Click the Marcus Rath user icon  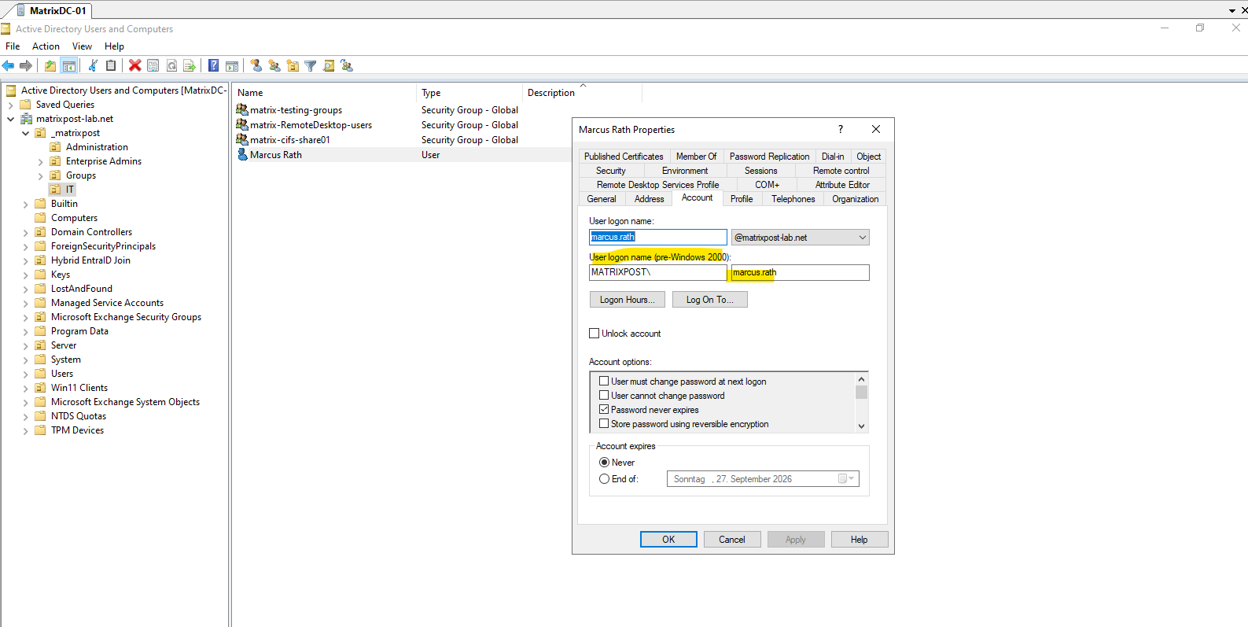(242, 154)
